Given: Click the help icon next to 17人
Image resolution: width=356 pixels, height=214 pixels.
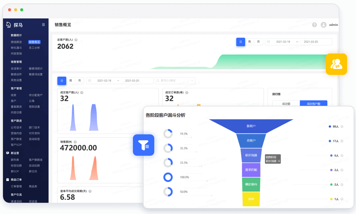Looking at the screenshot, I should [342, 141].
